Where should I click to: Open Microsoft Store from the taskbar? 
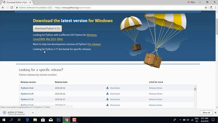coord(43,120)
